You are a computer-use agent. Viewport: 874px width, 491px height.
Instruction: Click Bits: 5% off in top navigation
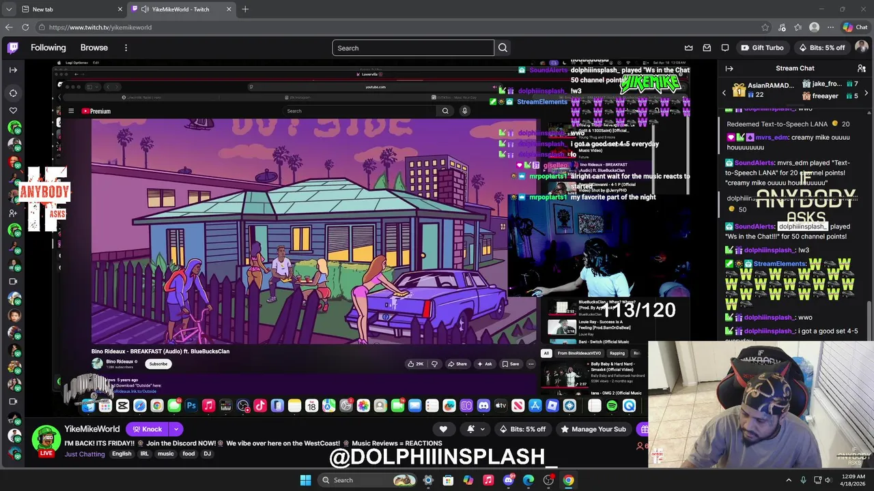pyautogui.click(x=821, y=48)
